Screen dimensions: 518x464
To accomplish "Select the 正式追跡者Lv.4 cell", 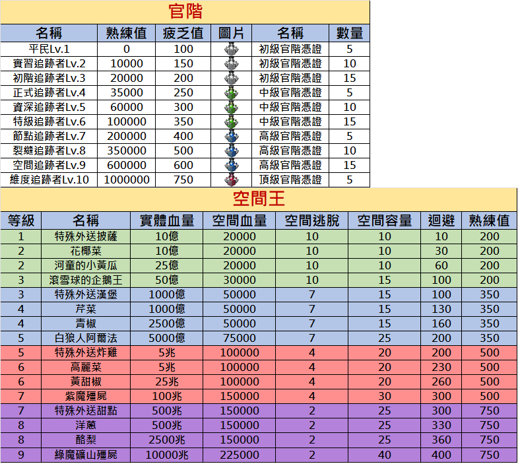I will click(49, 92).
